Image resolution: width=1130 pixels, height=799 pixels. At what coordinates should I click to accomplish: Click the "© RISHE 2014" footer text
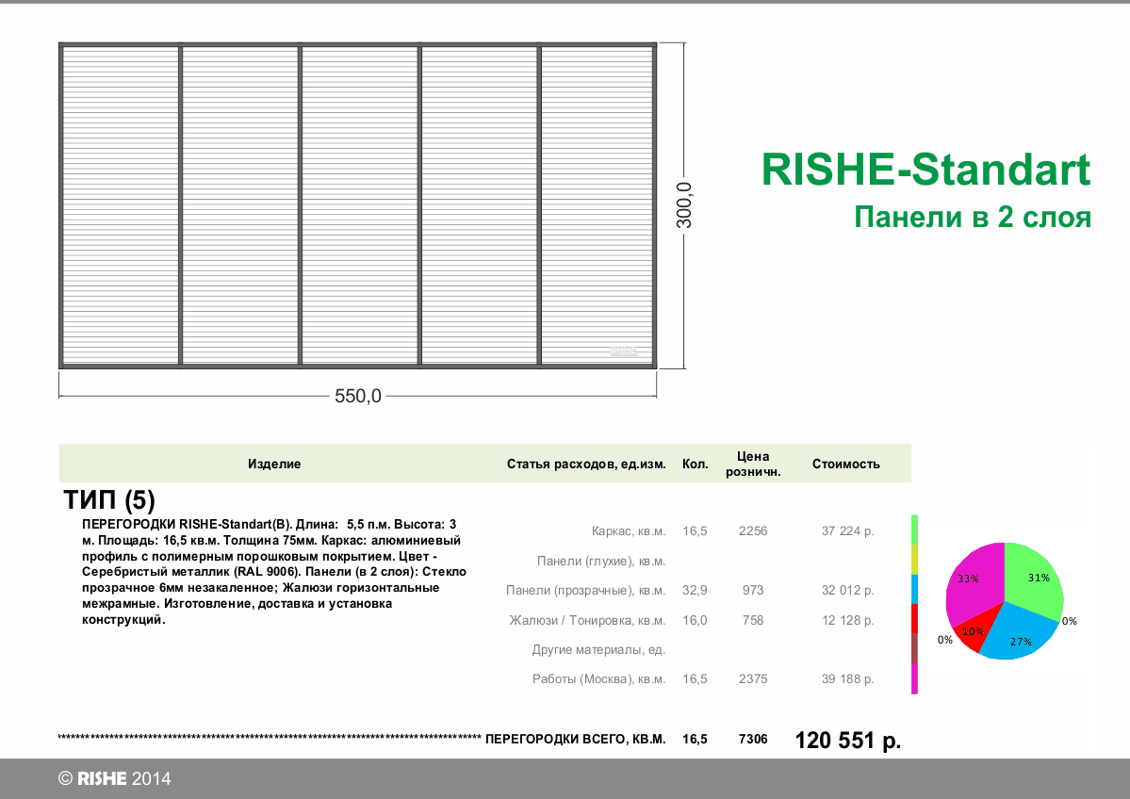tap(115, 779)
